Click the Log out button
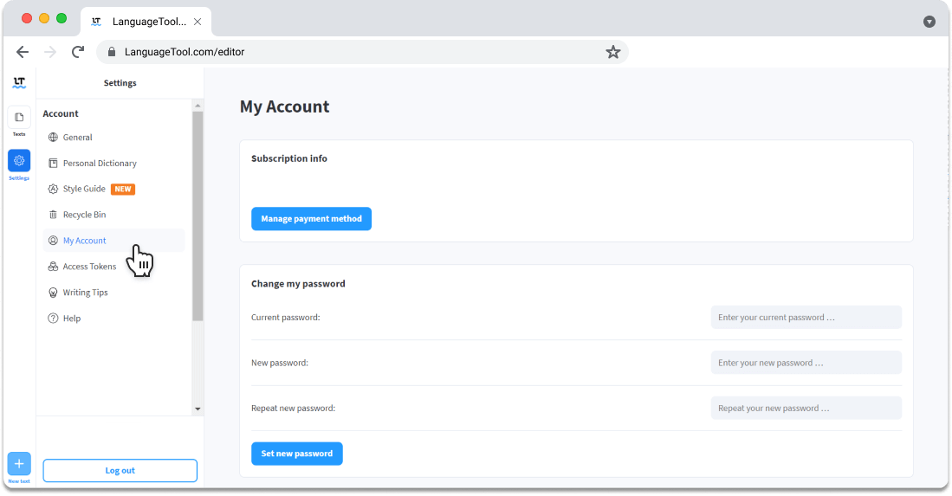This screenshot has width=952, height=496. click(x=120, y=471)
